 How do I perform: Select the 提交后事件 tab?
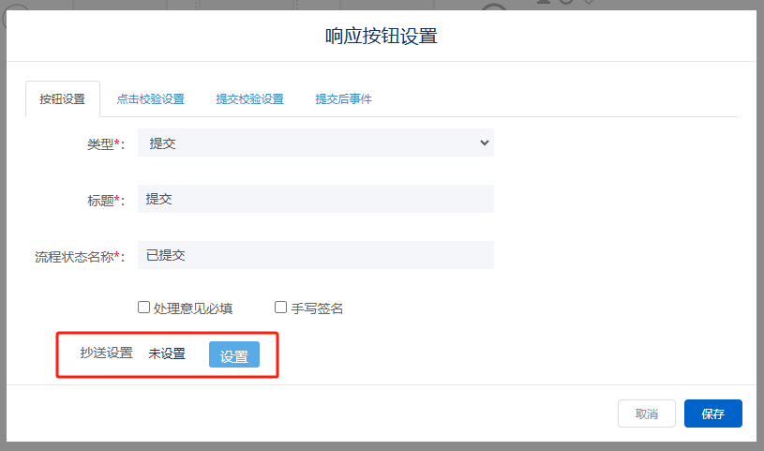coord(343,98)
